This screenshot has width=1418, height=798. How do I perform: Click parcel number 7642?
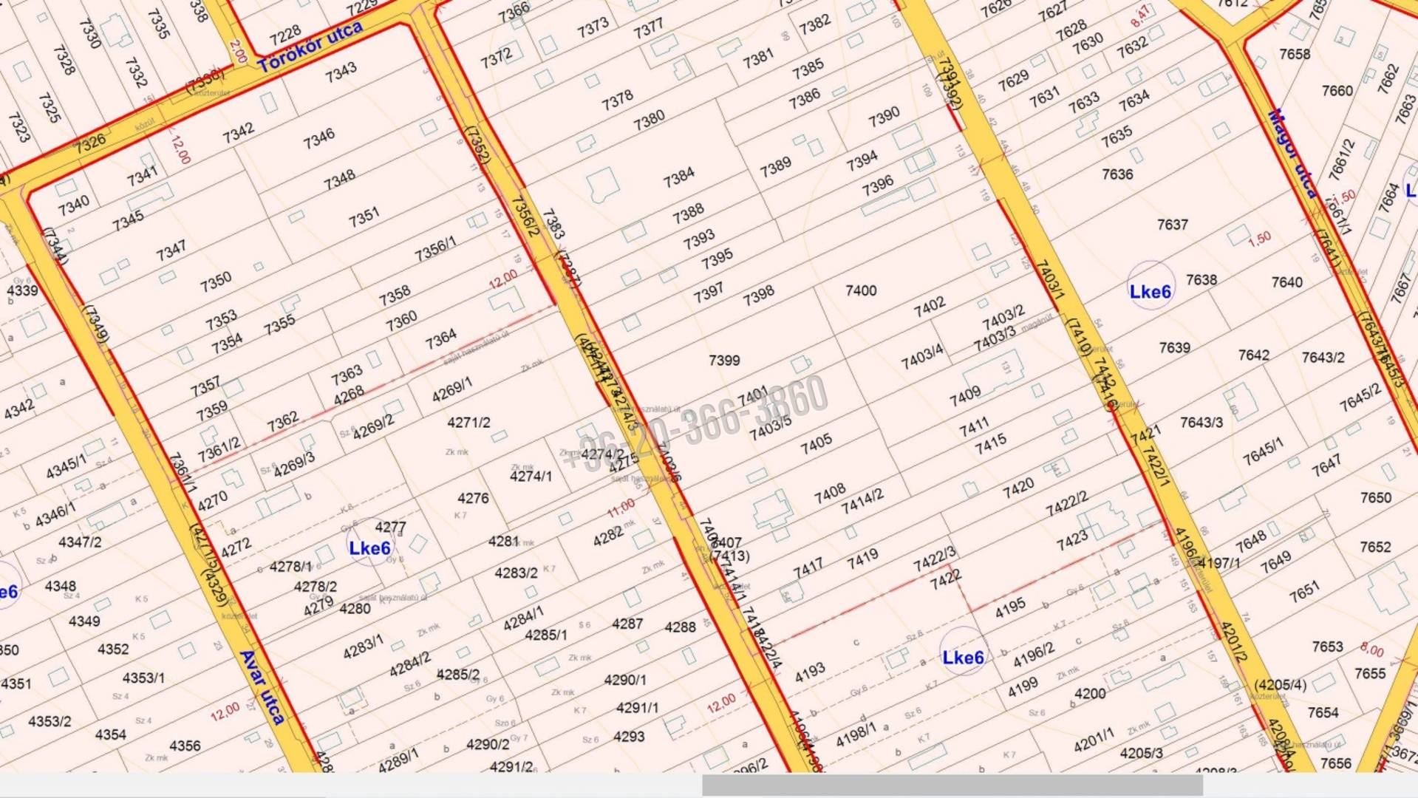[1254, 355]
